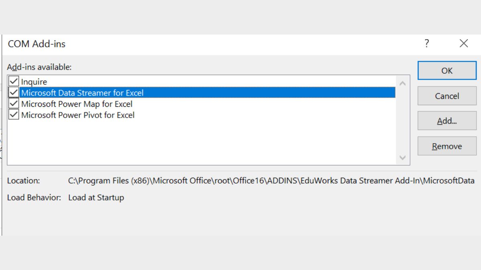This screenshot has height=270, width=481.
Task: Click the Load at Startup text
Action: tap(96, 198)
